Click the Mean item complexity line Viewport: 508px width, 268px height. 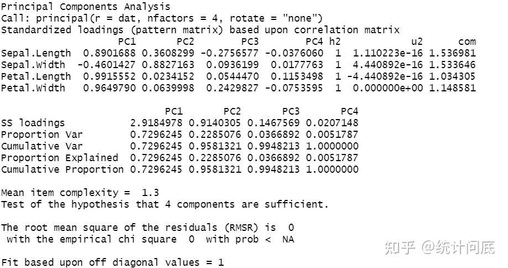pos(80,193)
